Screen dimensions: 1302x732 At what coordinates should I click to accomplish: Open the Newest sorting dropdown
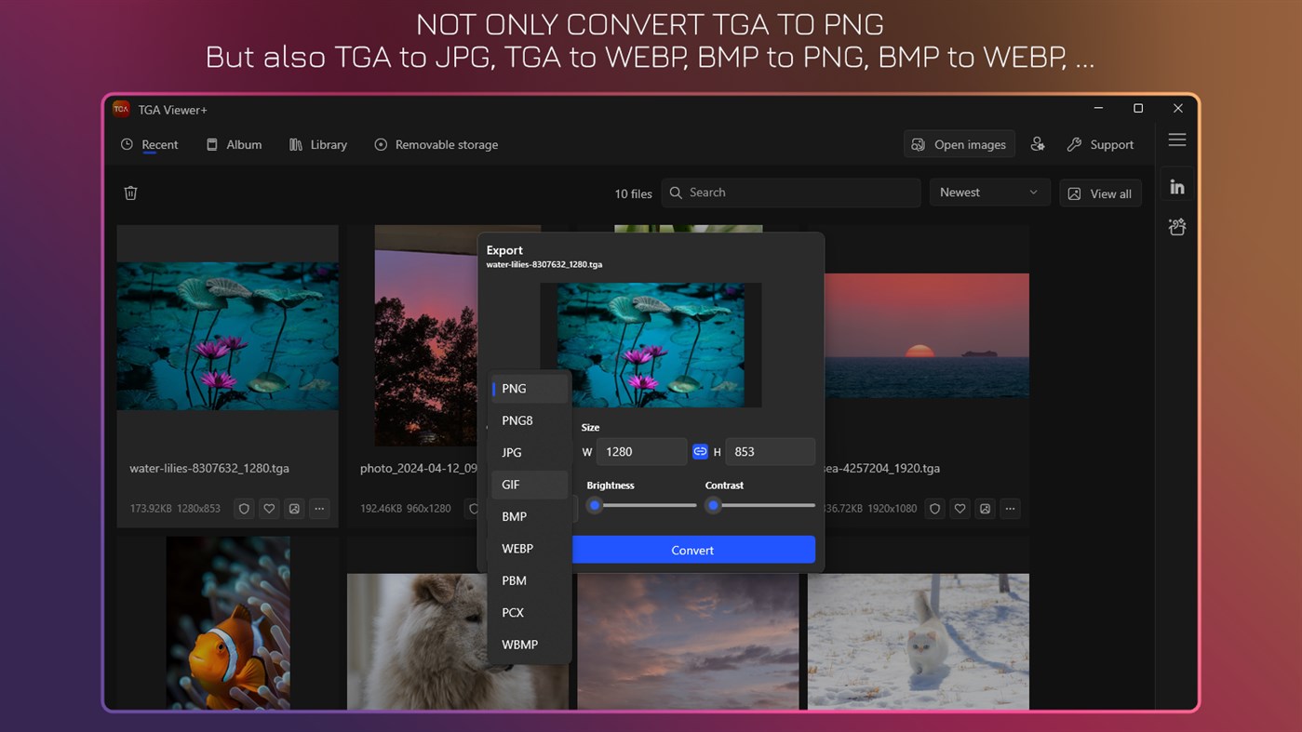(x=988, y=193)
